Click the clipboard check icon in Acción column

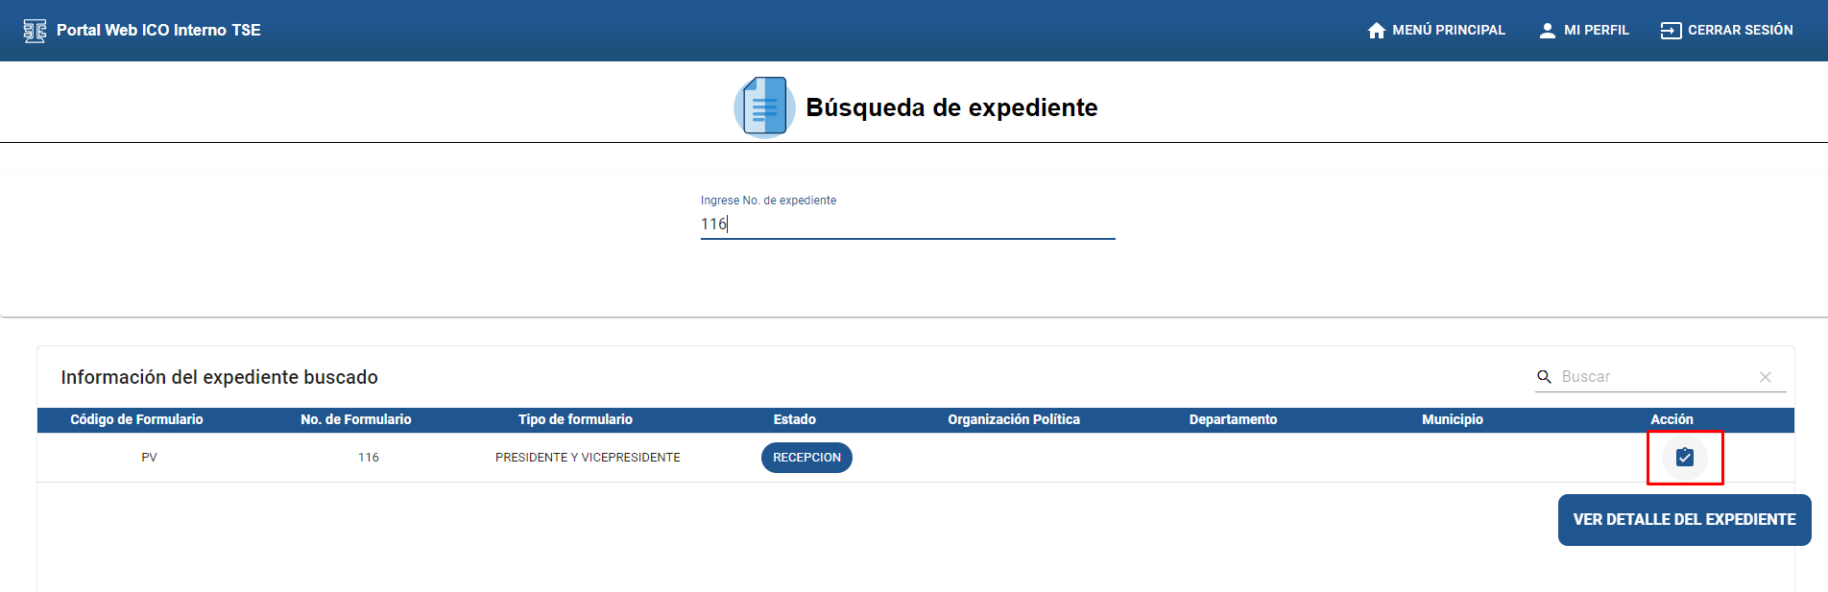[1684, 458]
